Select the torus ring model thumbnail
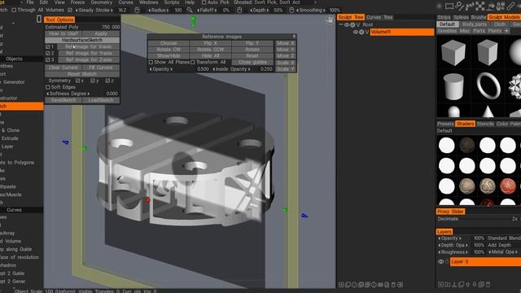Image resolution: width=521 pixels, height=293 pixels. click(x=488, y=85)
